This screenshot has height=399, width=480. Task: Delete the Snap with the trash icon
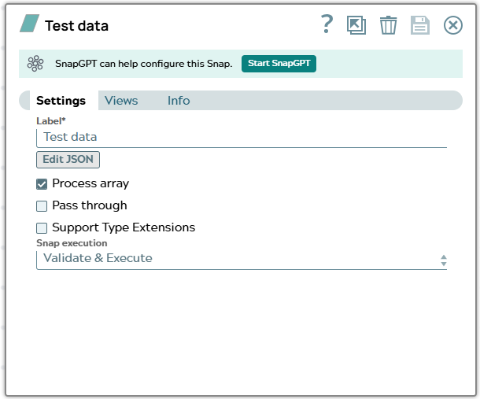pos(388,25)
